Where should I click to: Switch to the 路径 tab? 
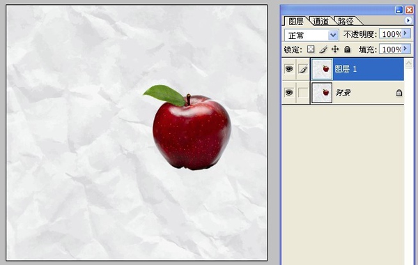point(346,21)
